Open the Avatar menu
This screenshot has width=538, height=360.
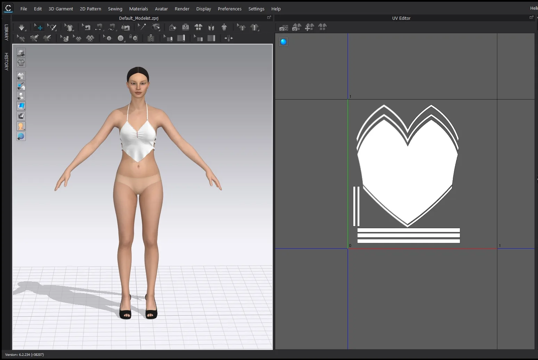pos(161,9)
